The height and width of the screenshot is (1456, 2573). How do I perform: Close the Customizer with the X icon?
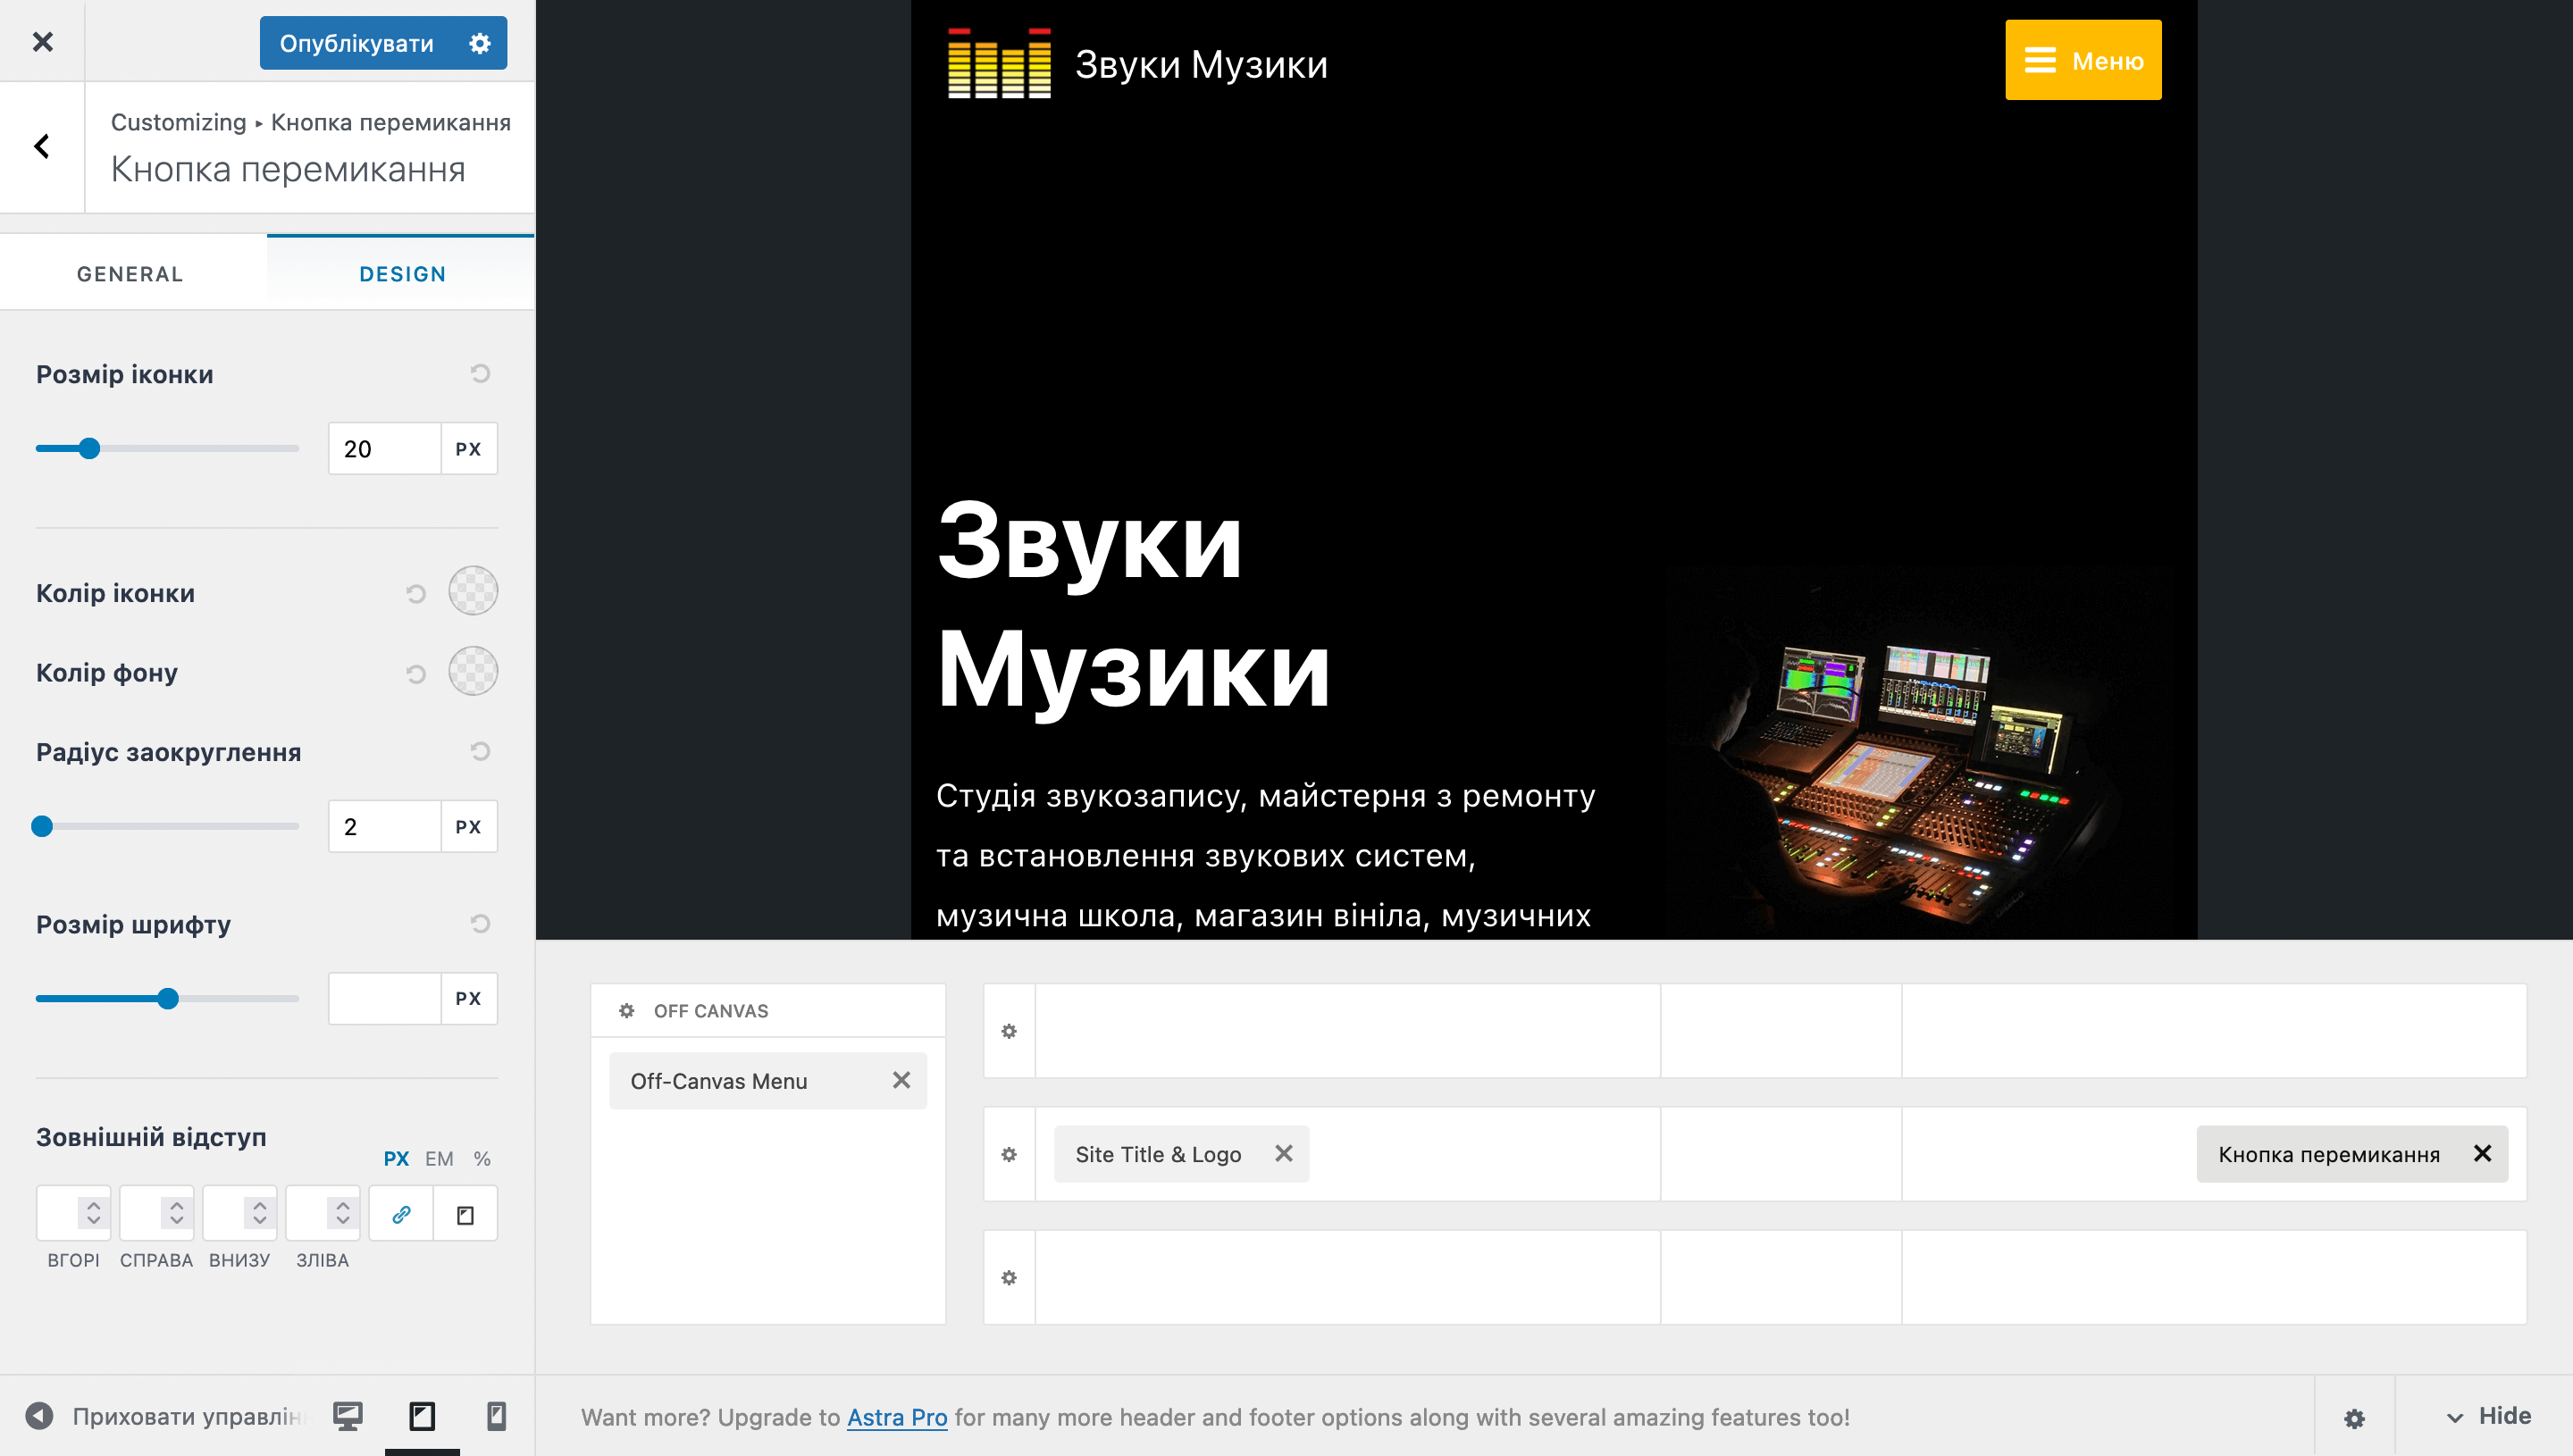42,41
